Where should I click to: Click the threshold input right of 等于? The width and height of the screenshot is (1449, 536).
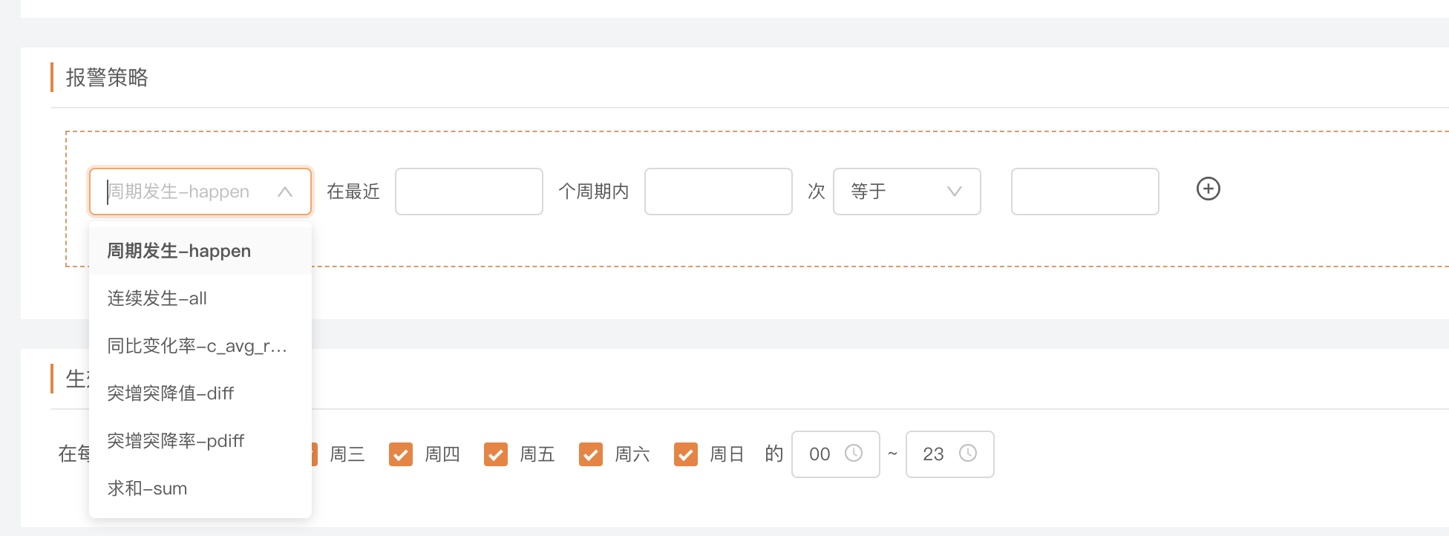coord(1085,192)
